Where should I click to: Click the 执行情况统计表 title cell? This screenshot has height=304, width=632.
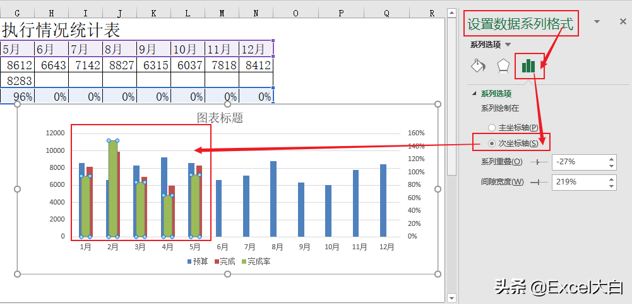pos(61,30)
